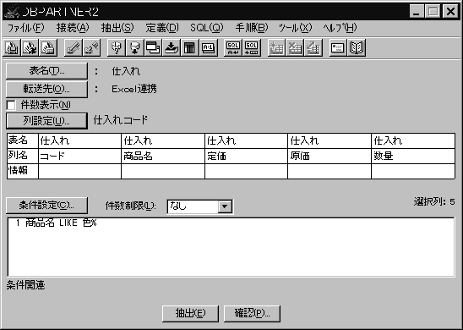
Task: Open the 手順(B) menu
Action: click(252, 28)
